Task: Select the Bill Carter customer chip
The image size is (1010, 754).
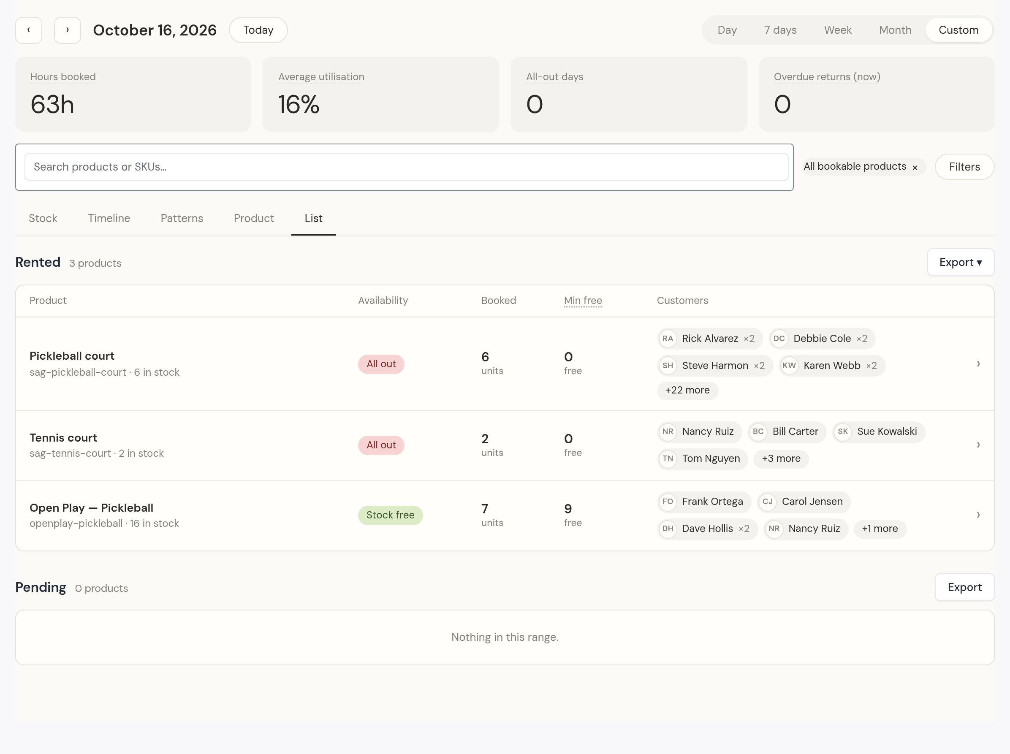Action: point(787,432)
